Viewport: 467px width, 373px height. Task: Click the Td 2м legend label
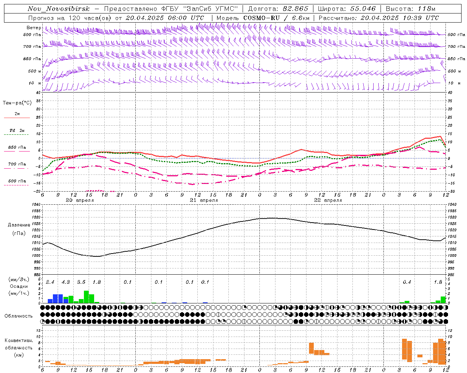17,130
